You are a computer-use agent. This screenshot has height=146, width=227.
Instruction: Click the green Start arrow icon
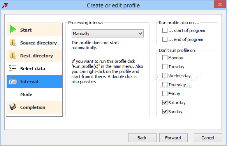(x=13, y=29)
